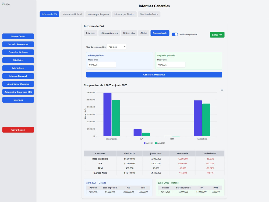Open Informe Mensual from sidebar
269x202 pixels.
tap(18, 76)
